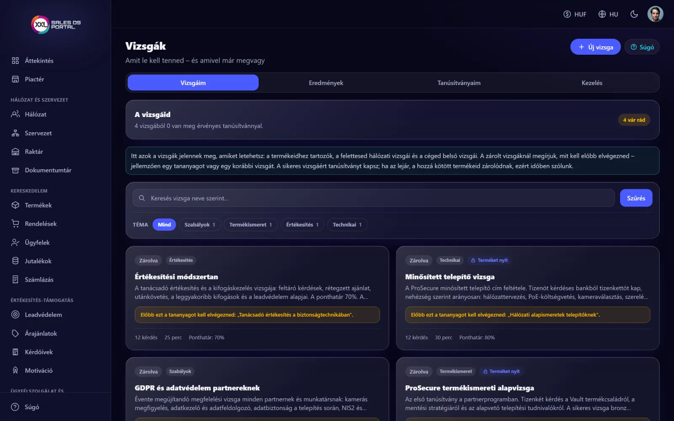Open Áttekintés dashboard icon in sidebar

pos(16,61)
